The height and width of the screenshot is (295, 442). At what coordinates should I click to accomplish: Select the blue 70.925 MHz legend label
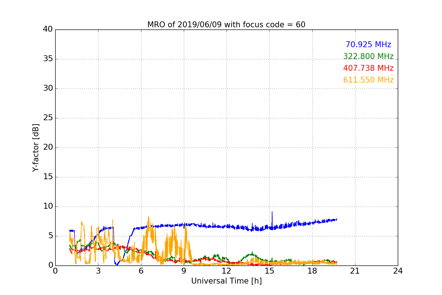[368, 45]
